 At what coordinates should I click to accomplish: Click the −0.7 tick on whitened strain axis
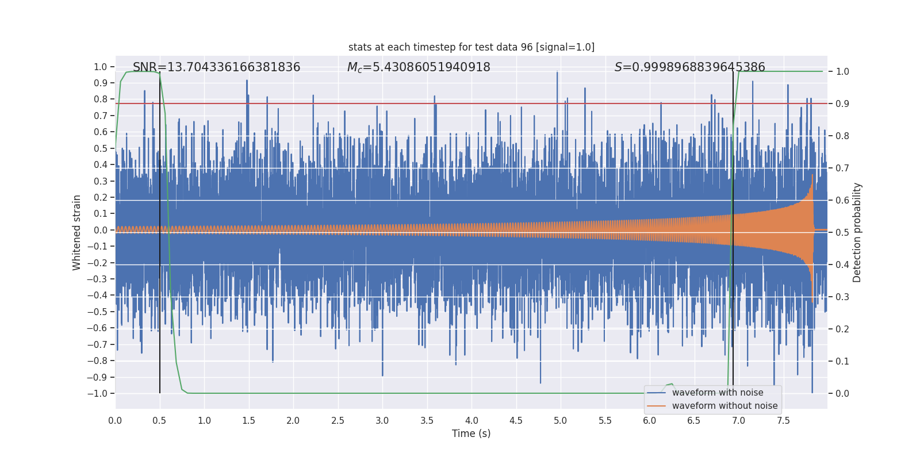97,344
